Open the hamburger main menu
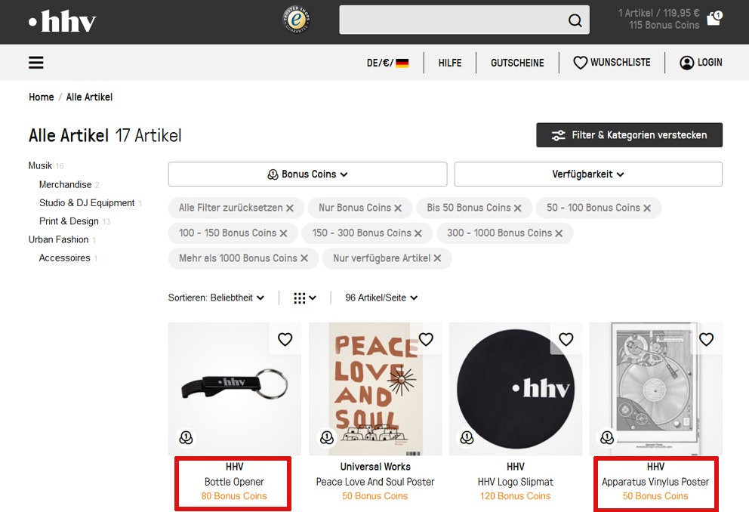This screenshot has height=512, width=749. tap(36, 63)
